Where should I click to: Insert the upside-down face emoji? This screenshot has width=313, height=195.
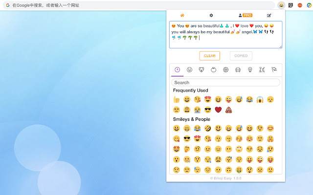[x=228, y=170]
